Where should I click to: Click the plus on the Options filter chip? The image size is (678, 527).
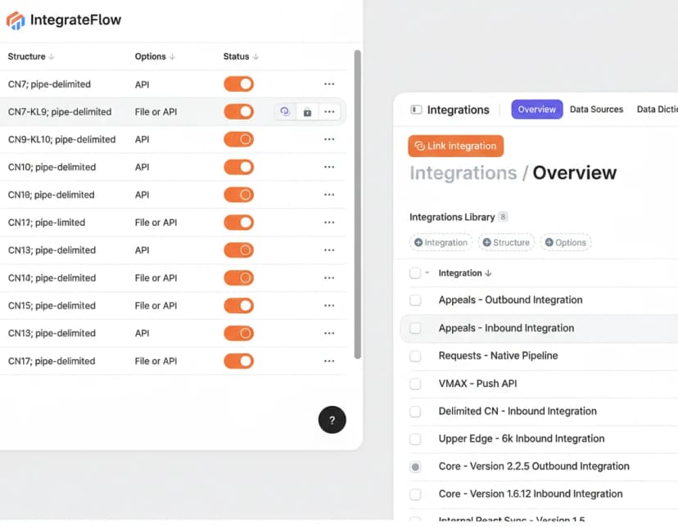548,242
